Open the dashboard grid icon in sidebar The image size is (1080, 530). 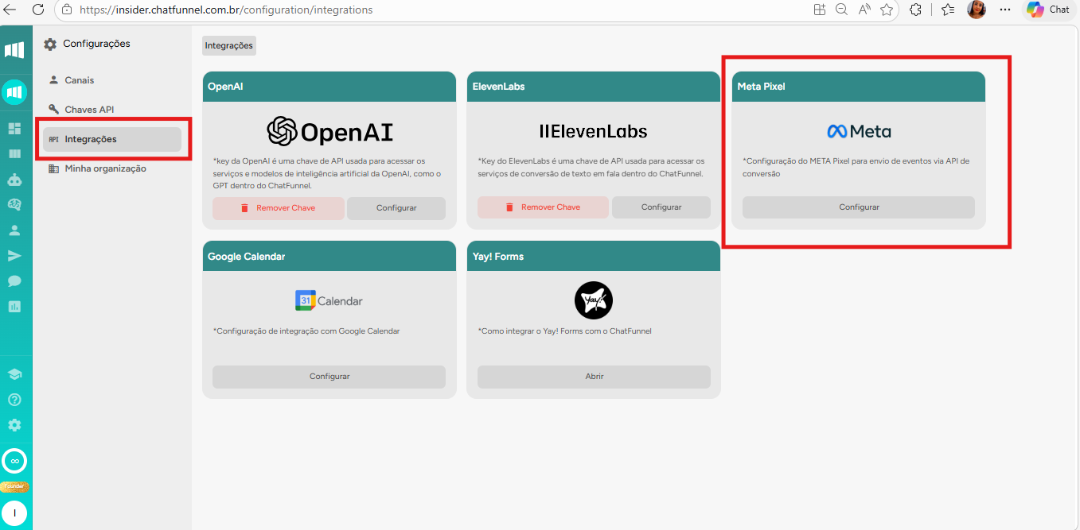click(x=14, y=129)
